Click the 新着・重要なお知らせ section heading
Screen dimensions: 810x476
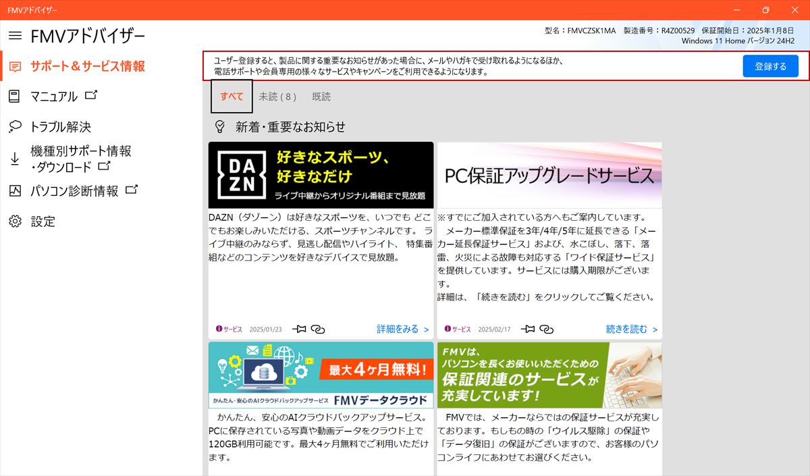(x=290, y=127)
